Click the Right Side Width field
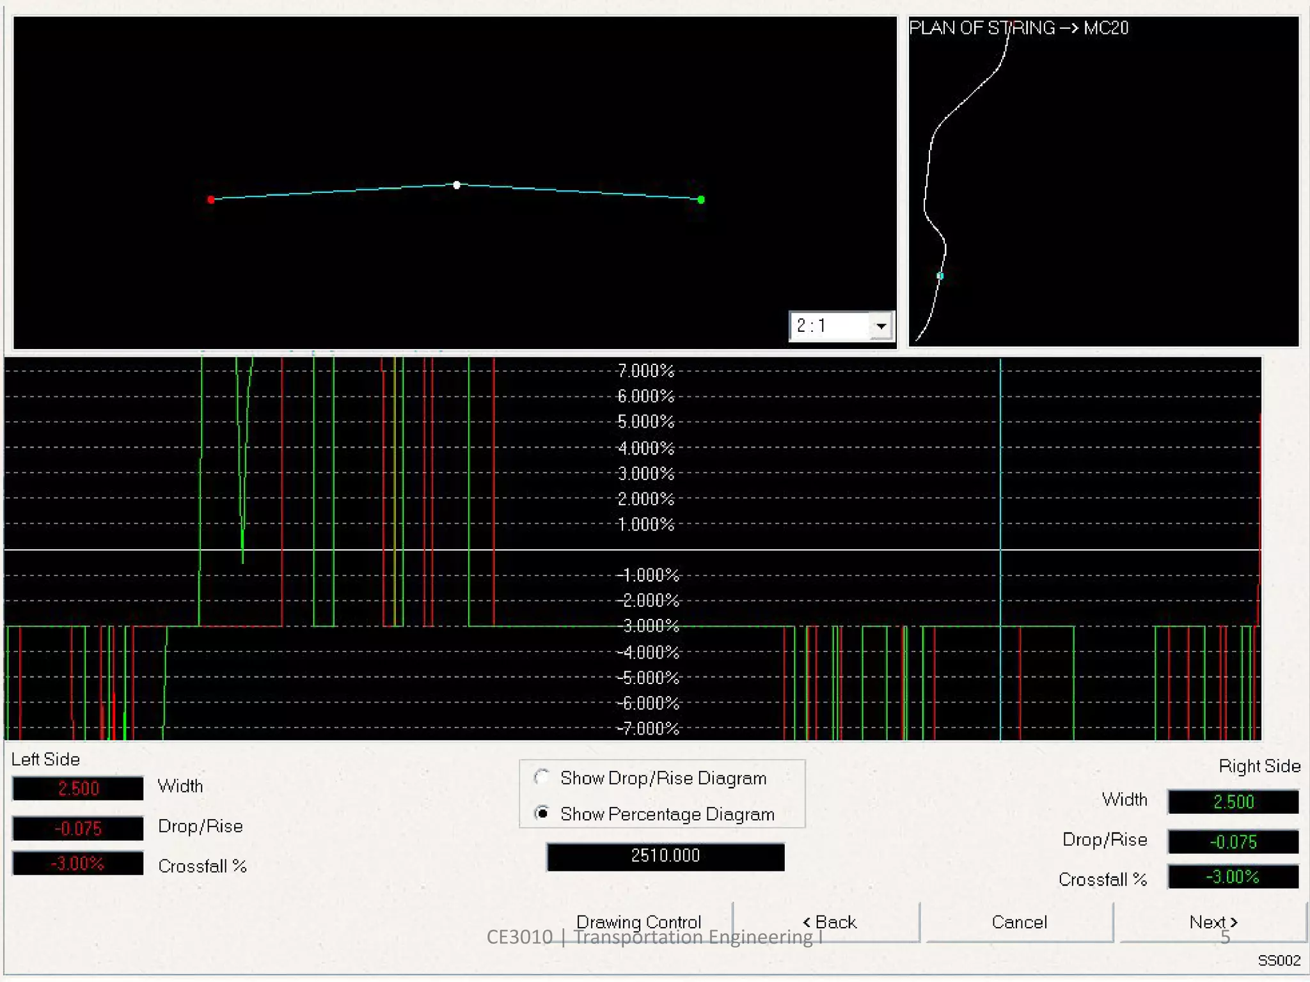The height and width of the screenshot is (982, 1310). (x=1233, y=802)
